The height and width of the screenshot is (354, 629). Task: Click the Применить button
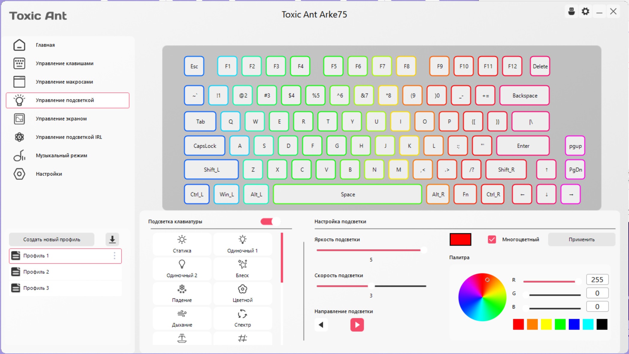582,239
